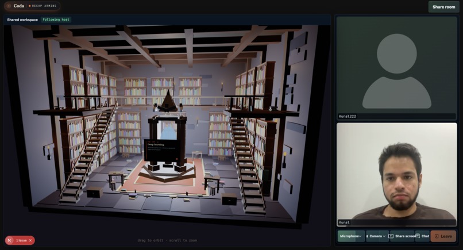The height and width of the screenshot is (250, 463).
Task: Open the Microphone device dropdown arrow
Action: tap(361, 236)
